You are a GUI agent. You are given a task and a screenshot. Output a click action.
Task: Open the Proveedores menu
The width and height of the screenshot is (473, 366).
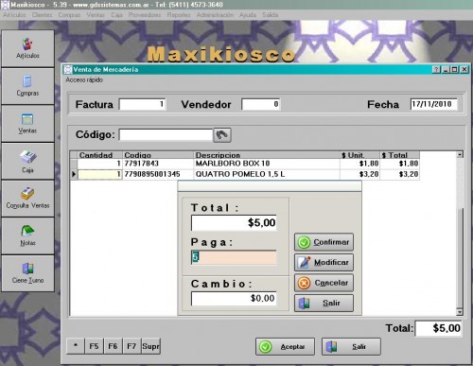(x=145, y=15)
